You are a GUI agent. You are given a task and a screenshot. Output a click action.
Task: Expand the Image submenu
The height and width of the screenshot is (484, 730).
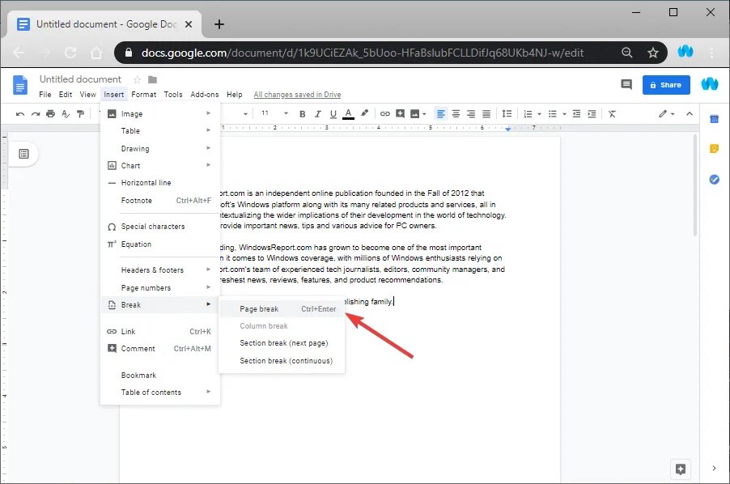tap(160, 113)
